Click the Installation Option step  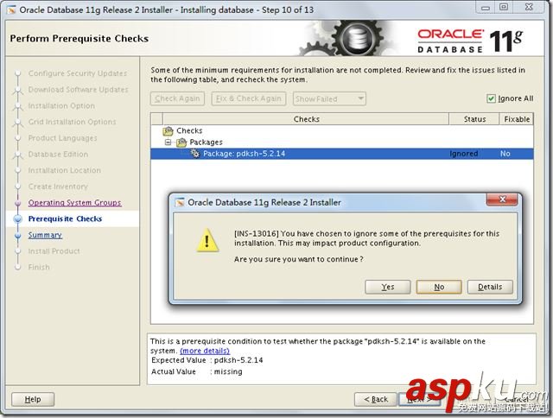[61, 105]
